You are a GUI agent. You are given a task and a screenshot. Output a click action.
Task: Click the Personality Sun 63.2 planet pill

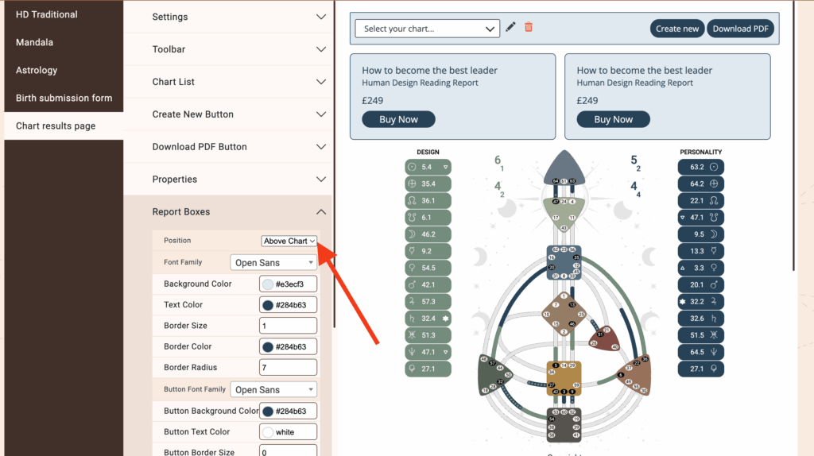(x=700, y=167)
